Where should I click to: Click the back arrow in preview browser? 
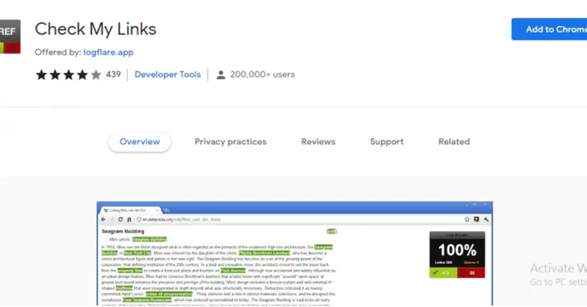pyautogui.click(x=103, y=219)
